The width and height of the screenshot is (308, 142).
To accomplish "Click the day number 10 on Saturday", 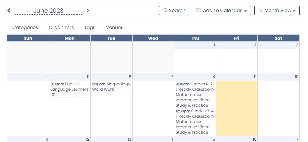I will click(296, 77).
